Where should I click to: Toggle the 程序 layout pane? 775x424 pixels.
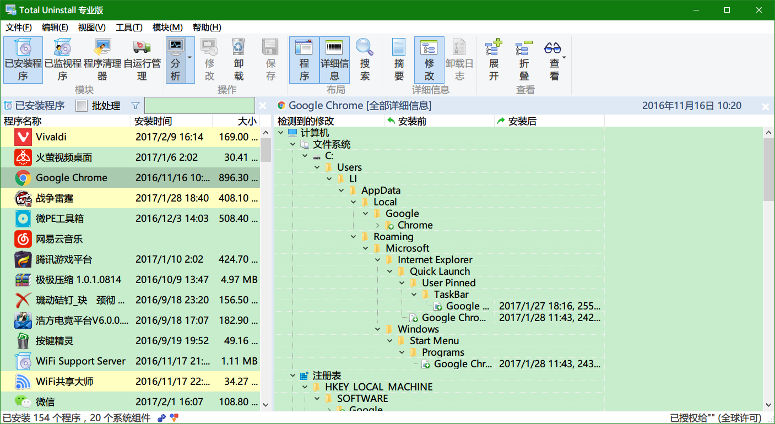coord(304,60)
